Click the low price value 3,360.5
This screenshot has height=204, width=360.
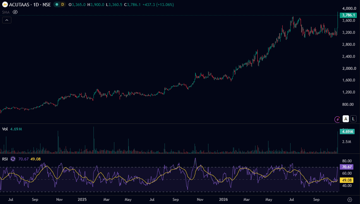(x=115, y=5)
